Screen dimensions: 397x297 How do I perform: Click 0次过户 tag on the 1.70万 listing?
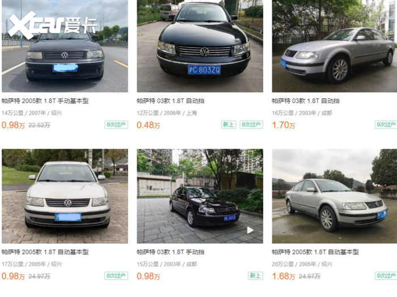tap(386, 124)
